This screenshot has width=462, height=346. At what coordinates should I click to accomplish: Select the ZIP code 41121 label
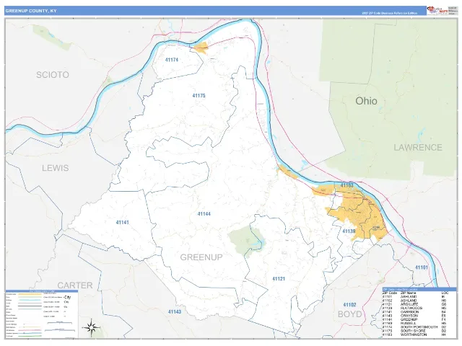pos(279,279)
